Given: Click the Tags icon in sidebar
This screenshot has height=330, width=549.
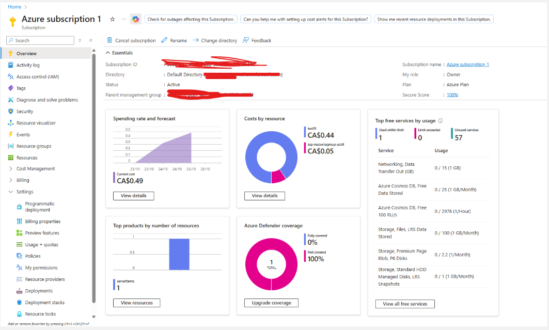Looking at the screenshot, I should (11, 88).
